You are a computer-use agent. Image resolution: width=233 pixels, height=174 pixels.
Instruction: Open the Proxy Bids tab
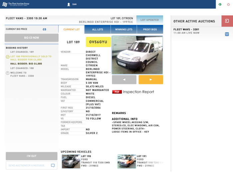[x=150, y=29]
